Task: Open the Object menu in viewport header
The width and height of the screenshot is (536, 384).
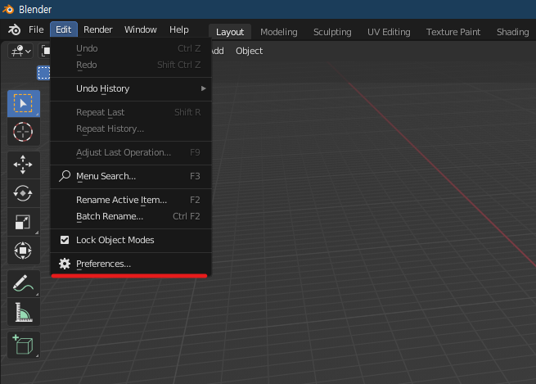Action: click(x=250, y=51)
